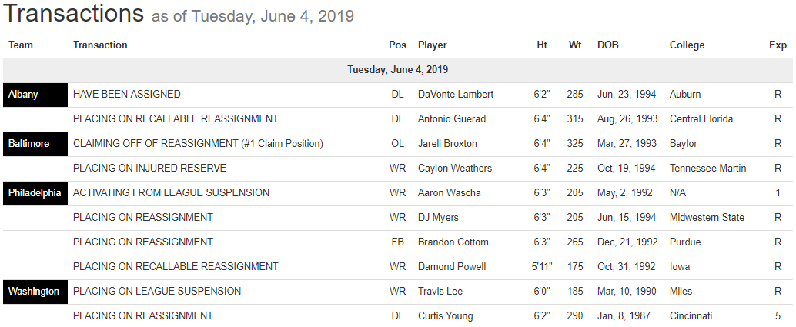The width and height of the screenshot is (796, 327).
Task: Select Brandon Cottom player row
Action: [453, 242]
